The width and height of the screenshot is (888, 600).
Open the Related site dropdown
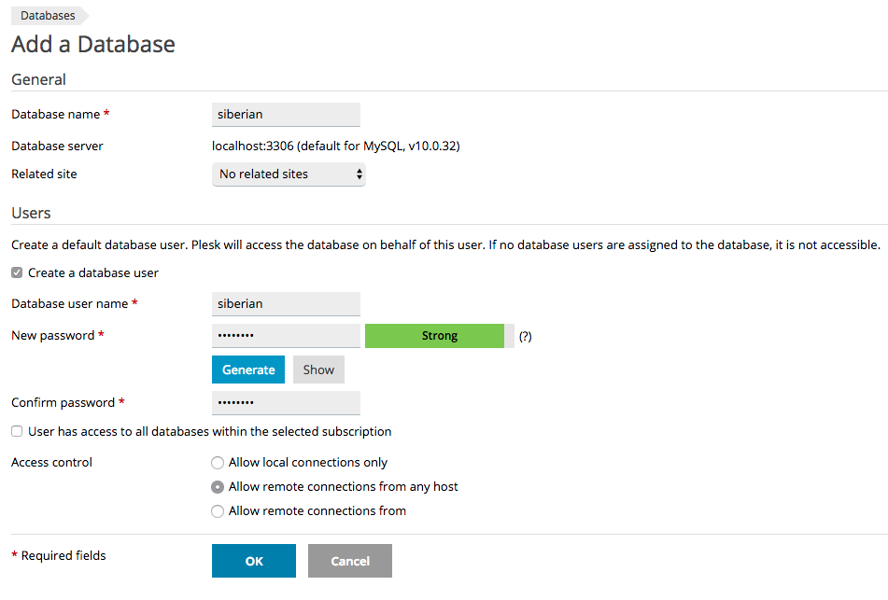[288, 174]
